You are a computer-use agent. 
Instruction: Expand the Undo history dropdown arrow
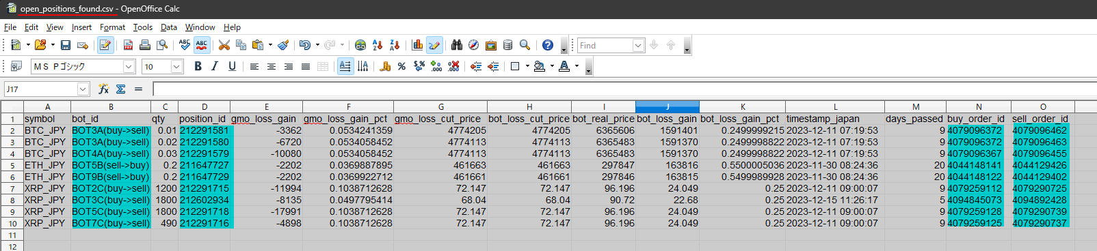[317, 45]
